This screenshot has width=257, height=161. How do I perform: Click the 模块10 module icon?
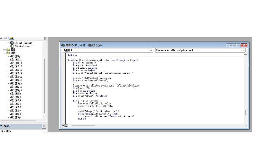[12, 60]
